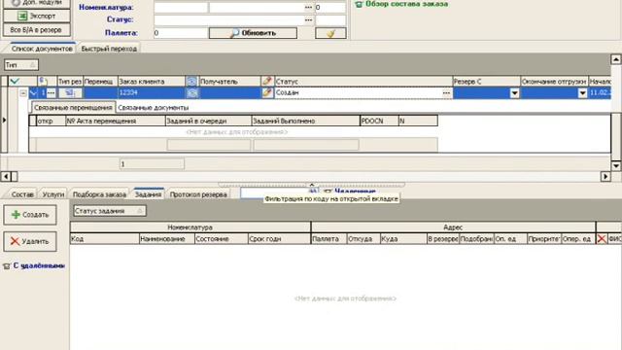Click the Обновить refresh button
The height and width of the screenshot is (350, 622).
253,33
